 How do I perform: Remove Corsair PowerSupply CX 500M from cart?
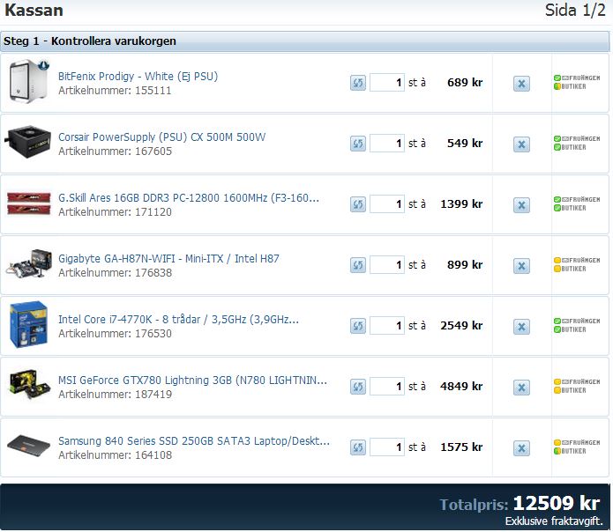tap(521, 144)
